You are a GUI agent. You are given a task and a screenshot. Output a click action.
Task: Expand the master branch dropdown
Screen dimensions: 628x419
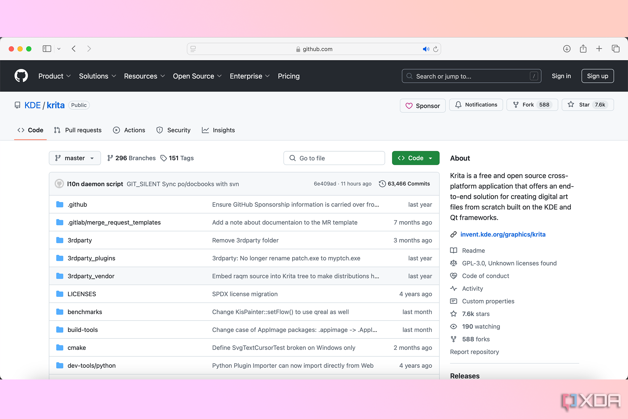tap(75, 158)
